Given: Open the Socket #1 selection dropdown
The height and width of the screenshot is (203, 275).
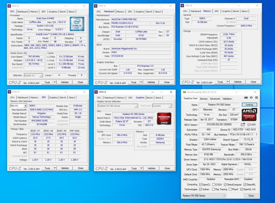Looking at the screenshot, I should tap(33, 75).
